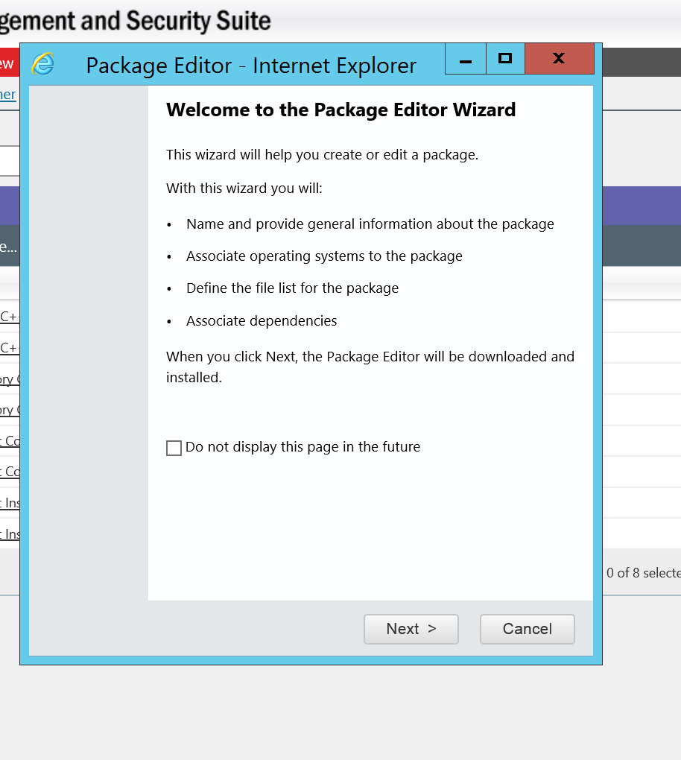
Task: Open the first 't Co' package link
Action: tap(10, 441)
